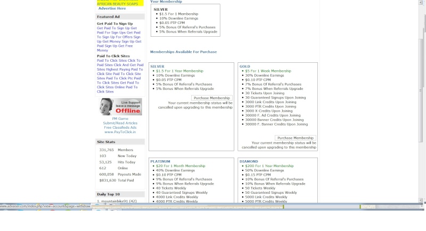
Task: Open the PM Game link
Action: pyautogui.click(x=120, y=119)
